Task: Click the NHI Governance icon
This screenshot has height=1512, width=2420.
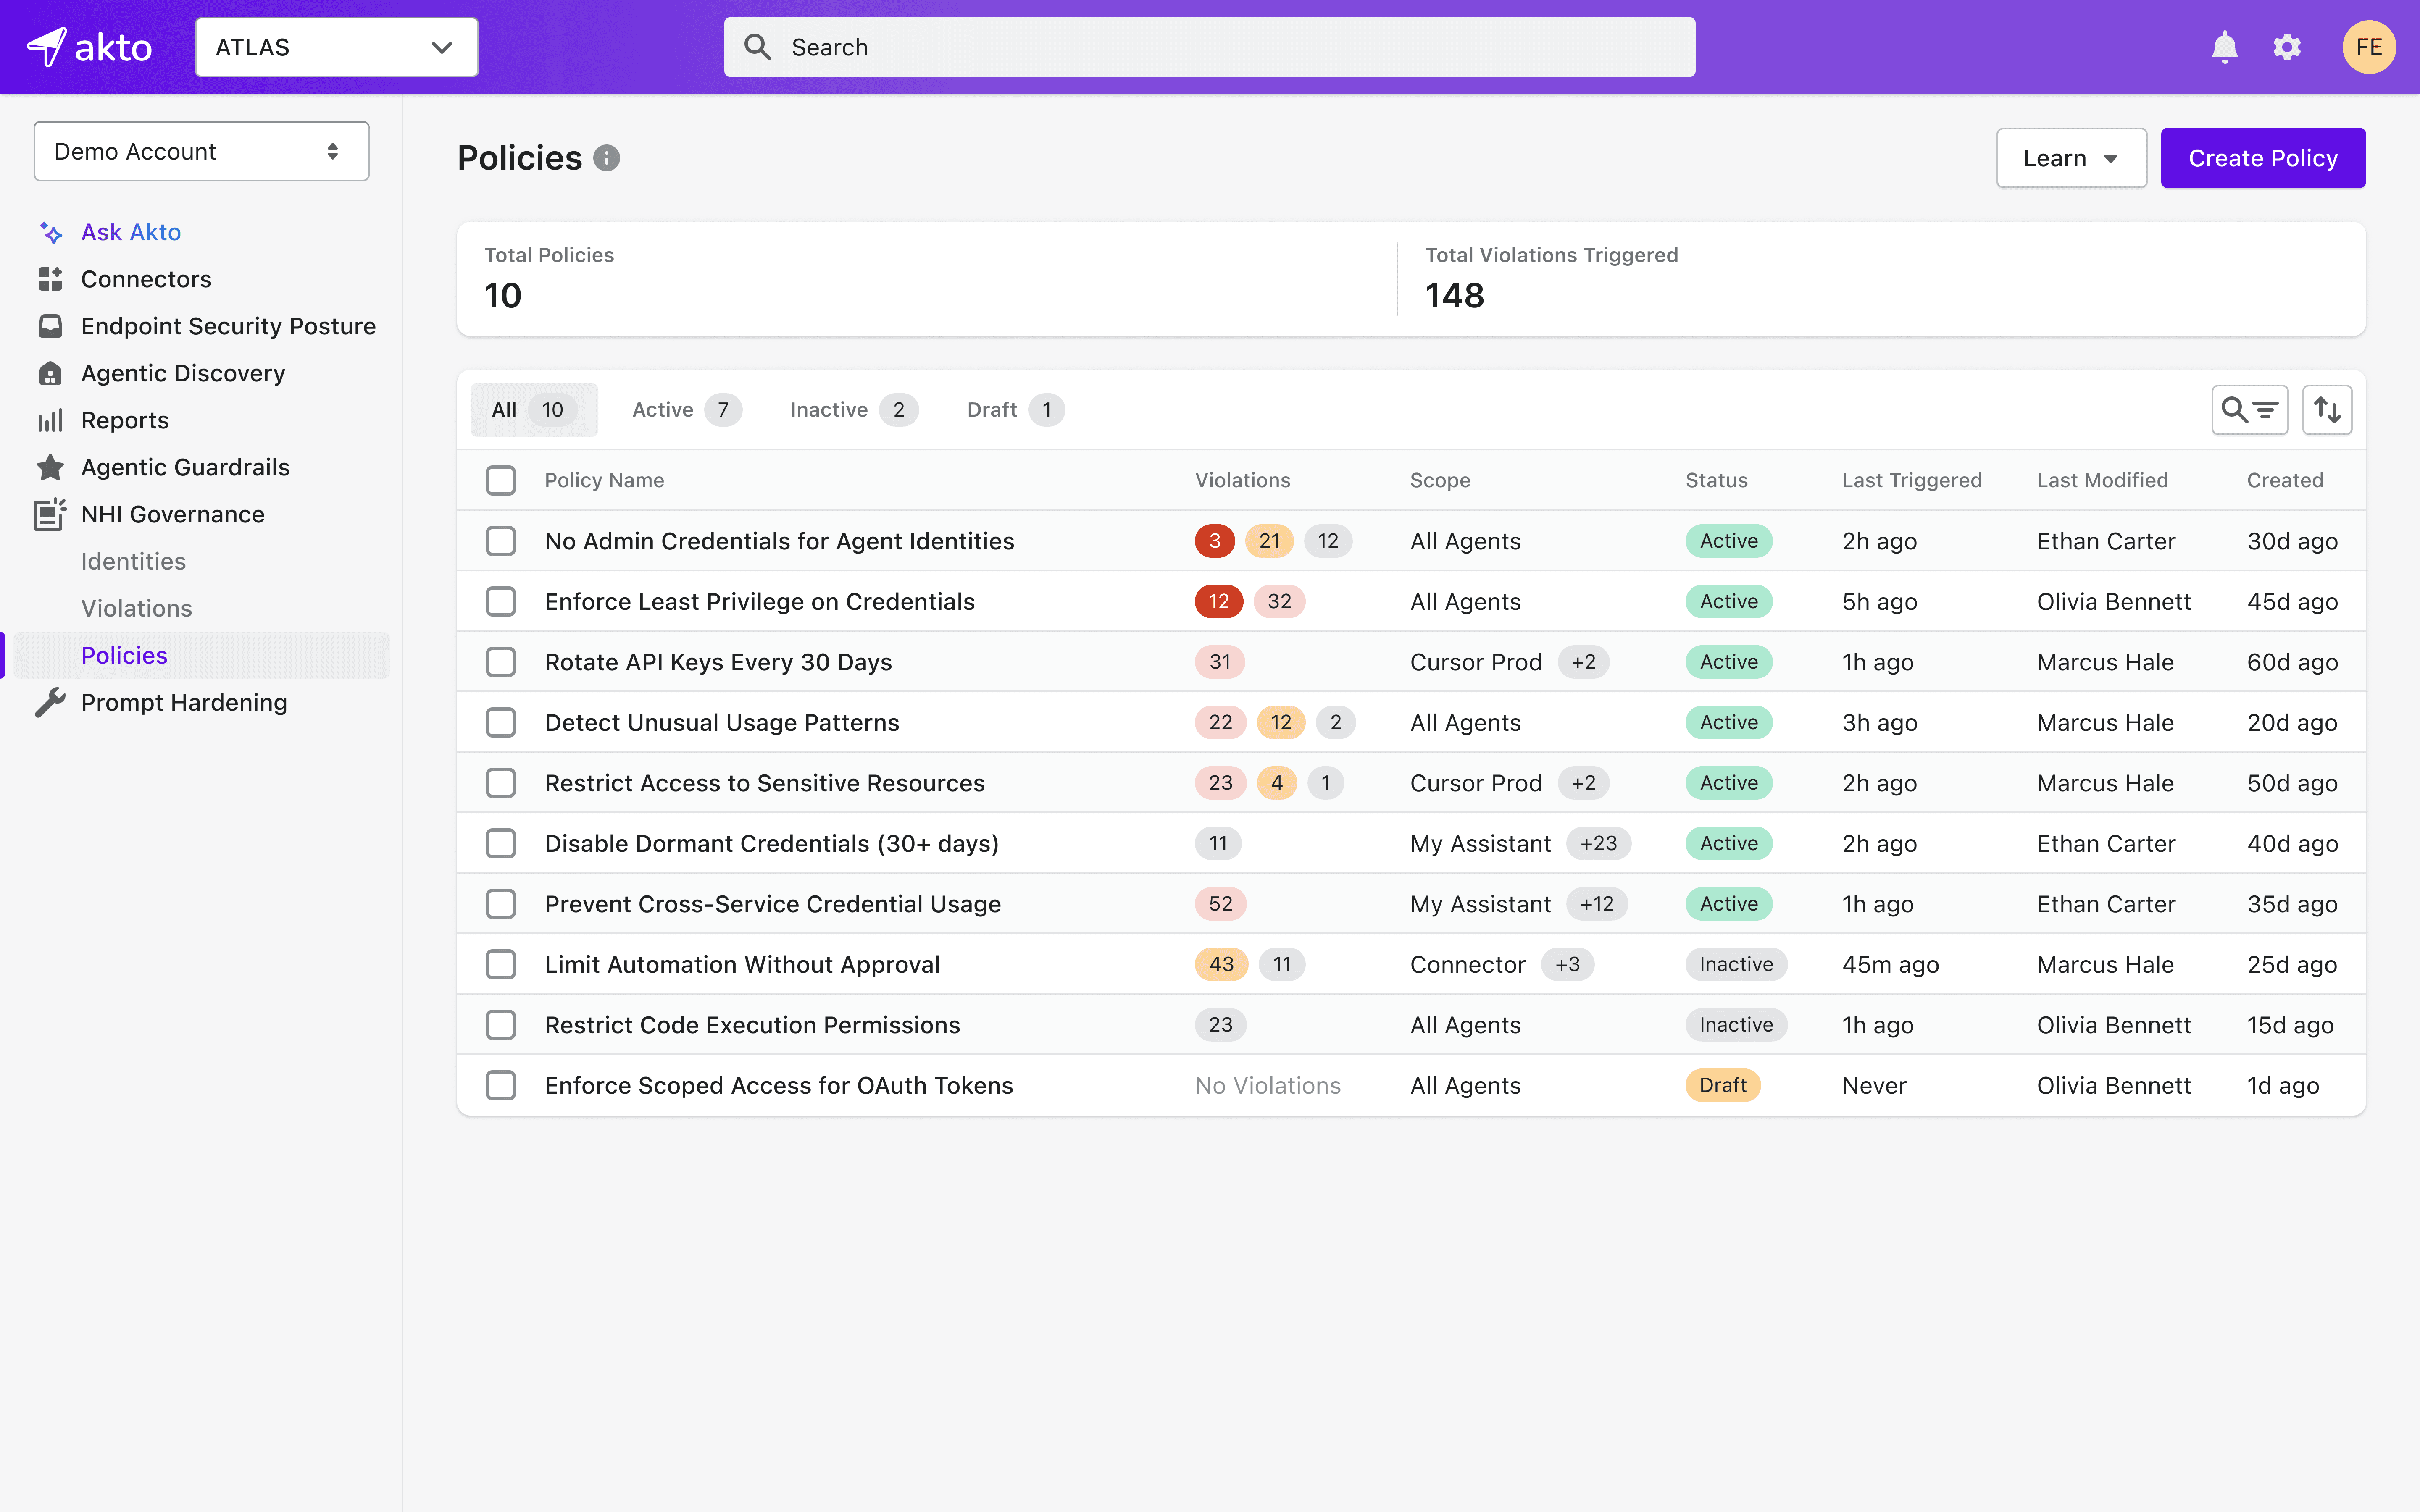Action: 51,514
